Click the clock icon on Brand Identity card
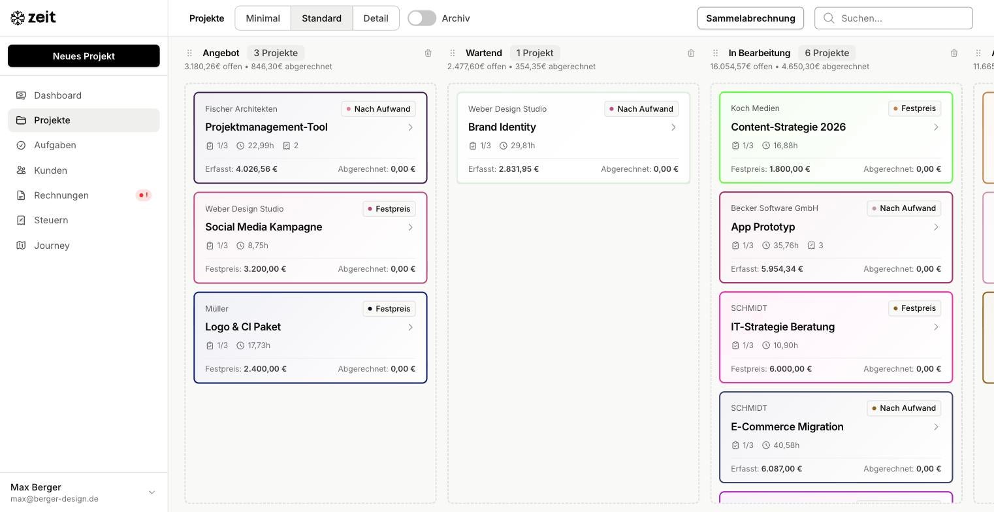 click(504, 146)
